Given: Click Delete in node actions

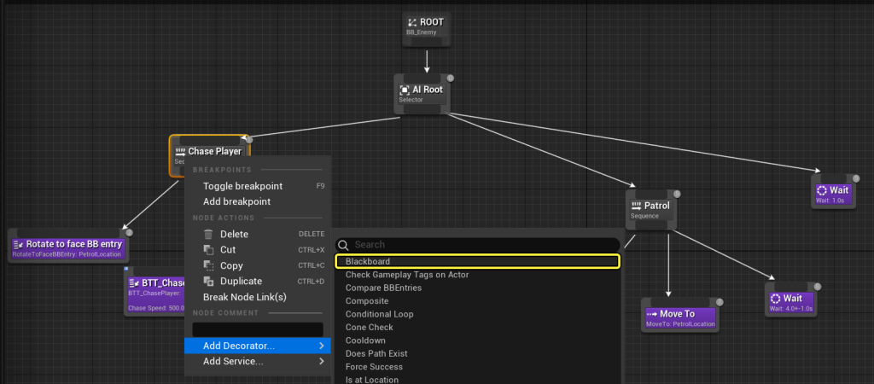Looking at the screenshot, I should [x=234, y=234].
